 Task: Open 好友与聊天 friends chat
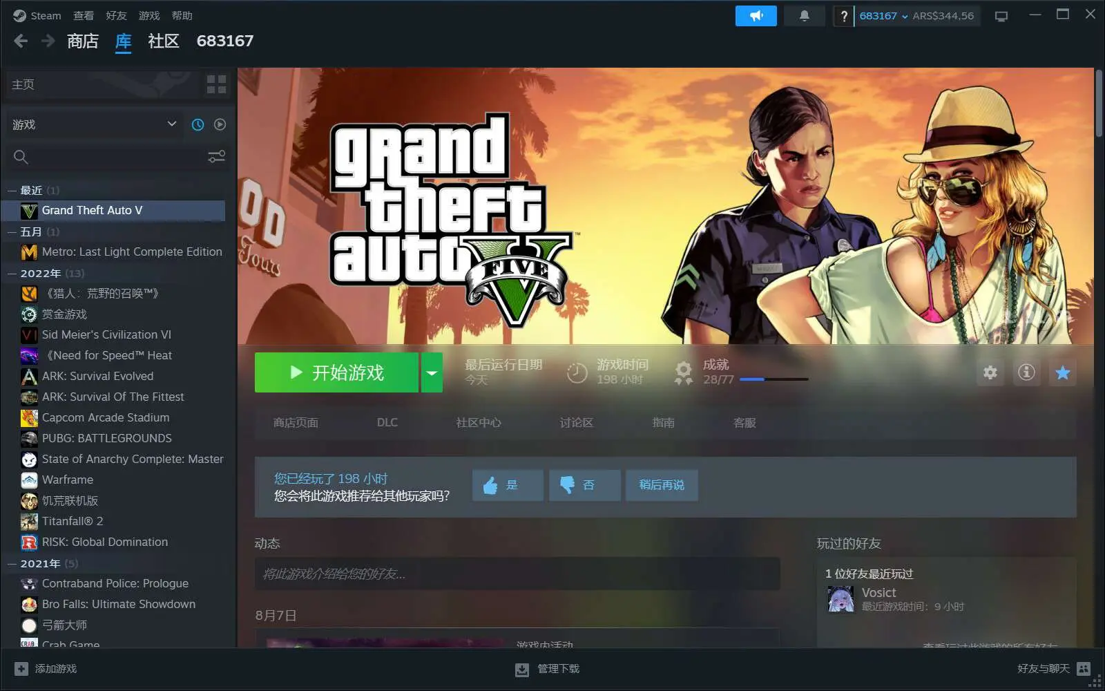[1054, 669]
